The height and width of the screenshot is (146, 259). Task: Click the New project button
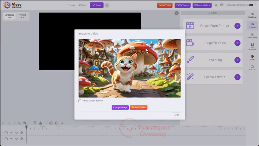click(71, 5)
